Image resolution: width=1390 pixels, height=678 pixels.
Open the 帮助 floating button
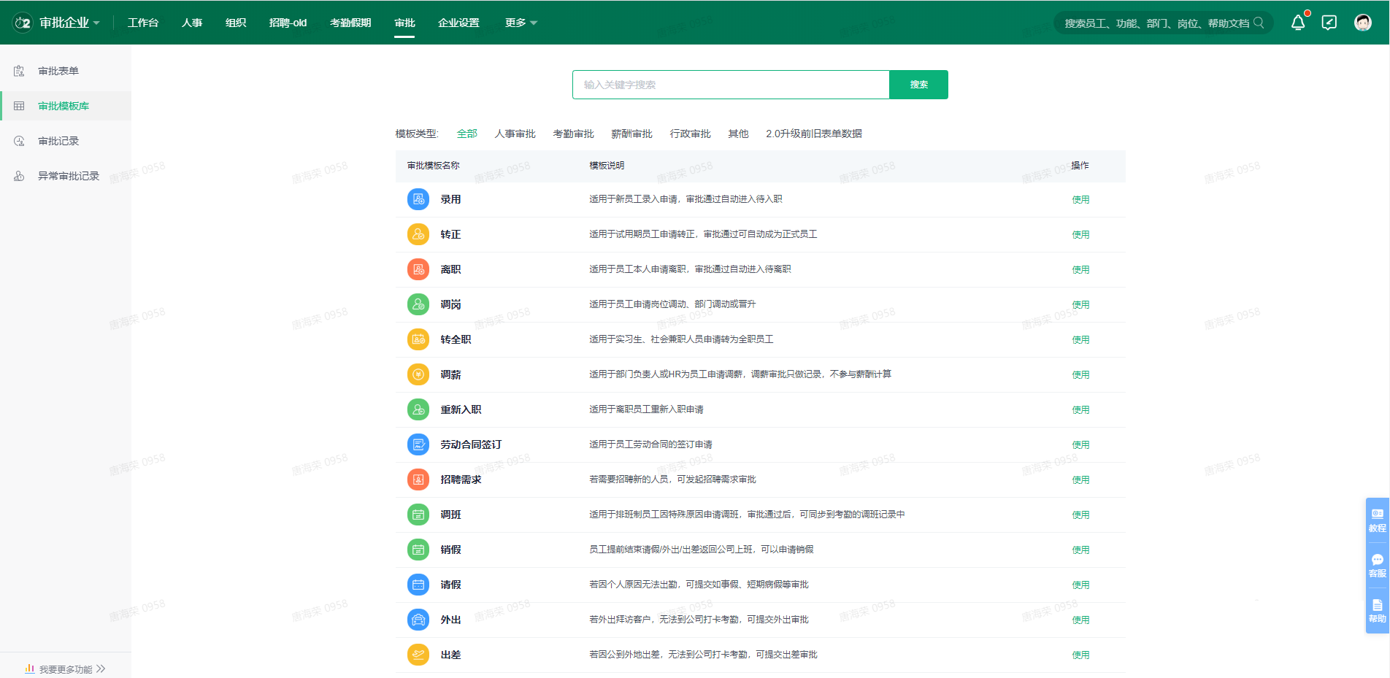coord(1378,611)
